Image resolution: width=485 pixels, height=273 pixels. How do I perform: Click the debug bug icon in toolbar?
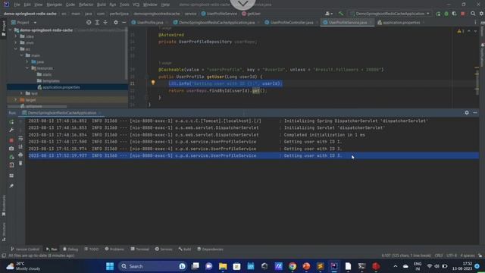click(x=446, y=14)
